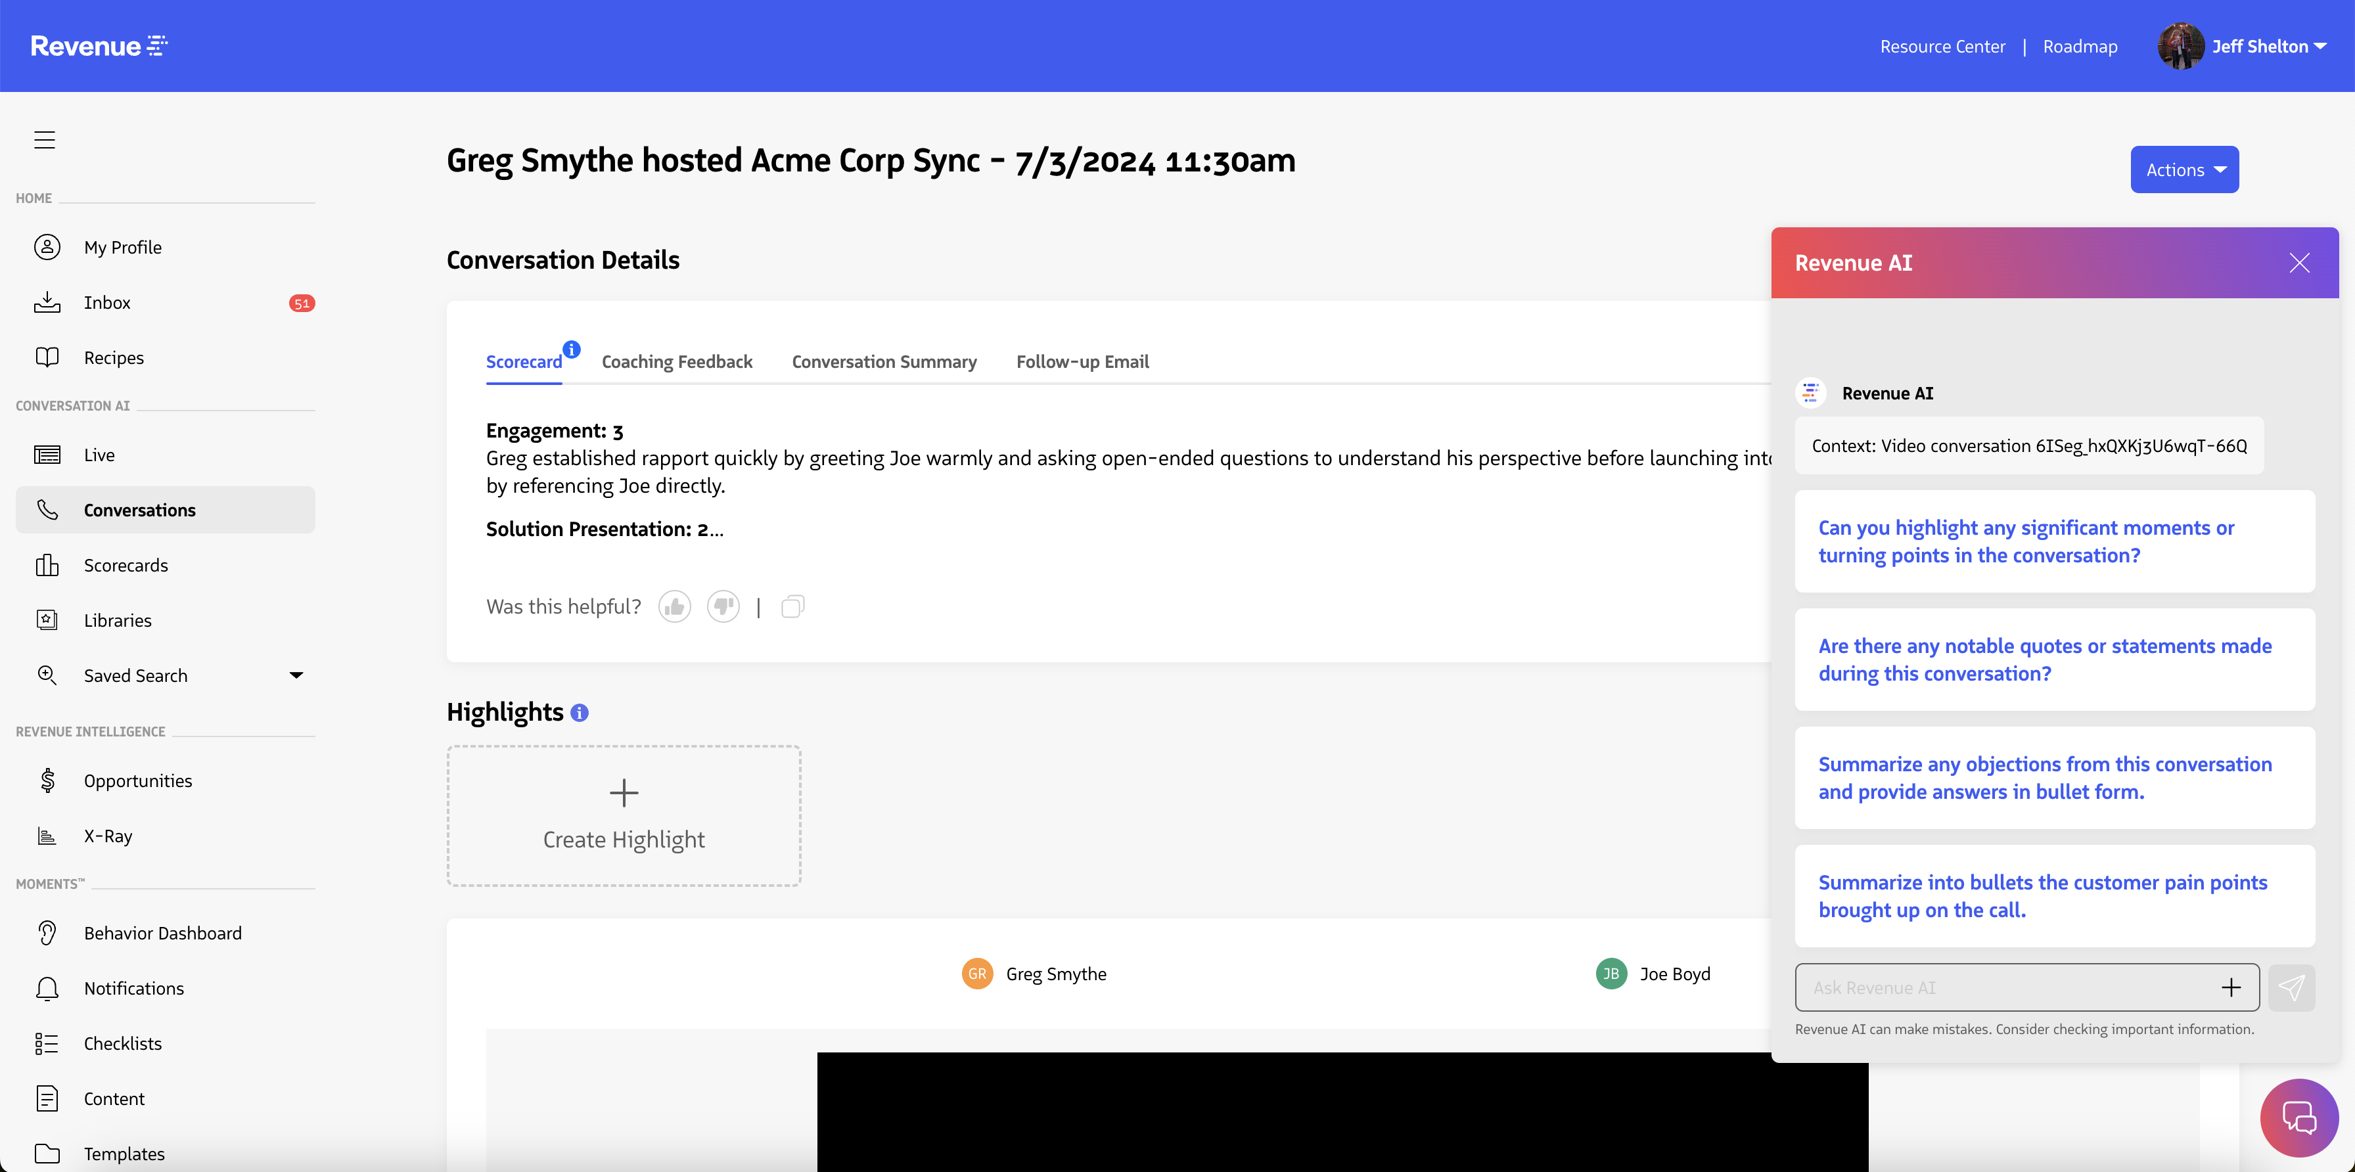This screenshot has width=2355, height=1172.
Task: Open Inbox from the sidebar
Action: [x=107, y=303]
